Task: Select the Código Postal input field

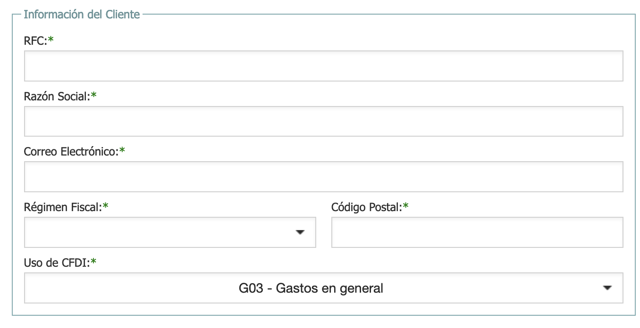Action: tap(477, 232)
